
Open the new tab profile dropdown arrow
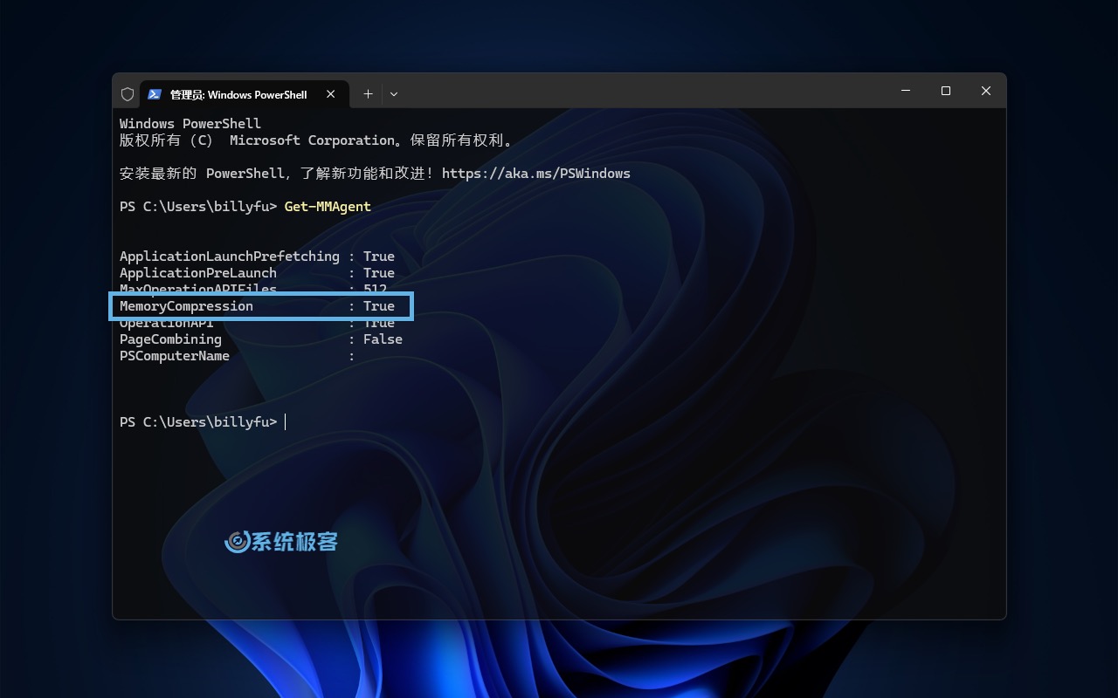pyautogui.click(x=394, y=94)
